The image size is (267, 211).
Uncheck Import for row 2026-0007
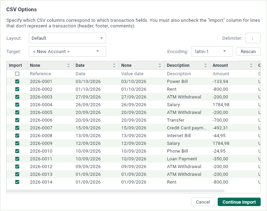(x=17, y=128)
